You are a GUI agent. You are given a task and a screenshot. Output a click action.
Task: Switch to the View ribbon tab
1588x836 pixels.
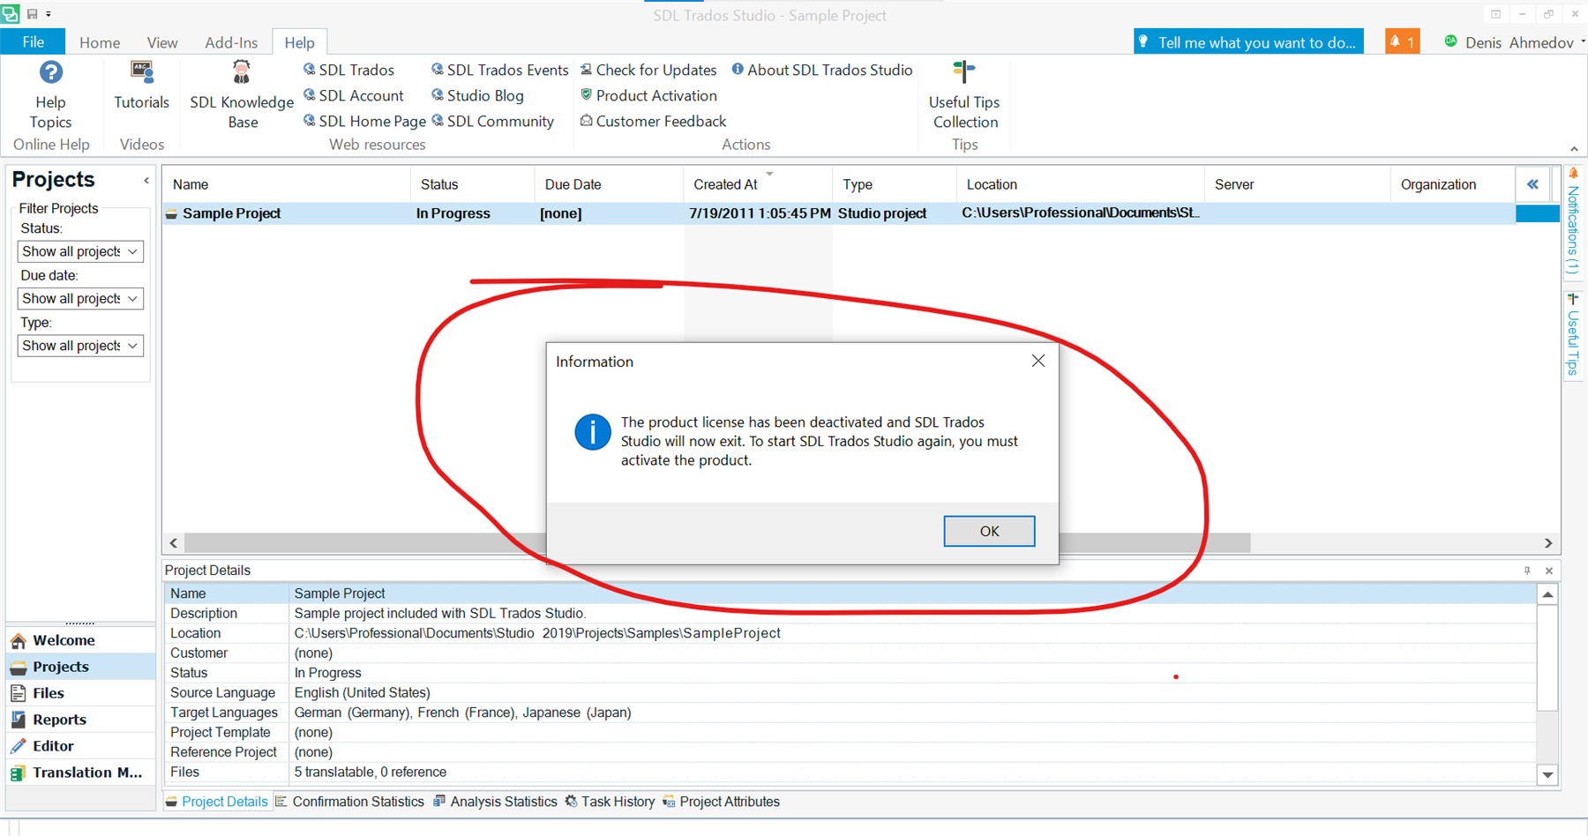click(x=162, y=42)
